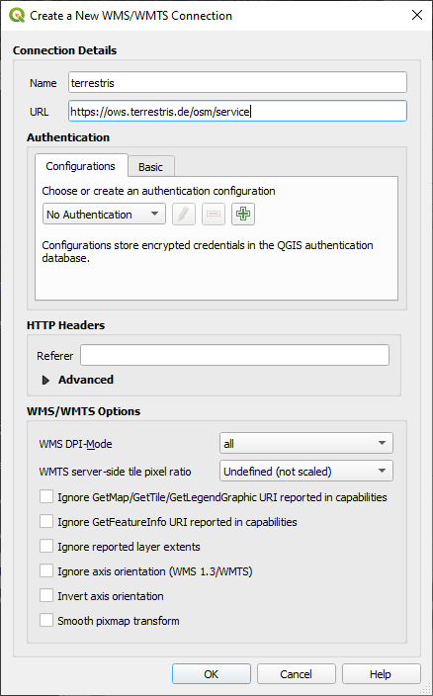This screenshot has height=696, width=433.
Task: Open the No Authentication dropdown
Action: point(104,214)
